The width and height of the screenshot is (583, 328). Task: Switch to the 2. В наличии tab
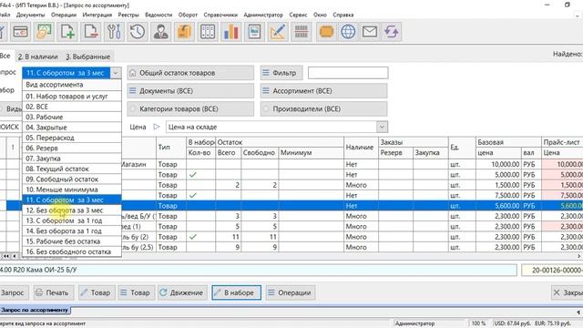(x=38, y=56)
